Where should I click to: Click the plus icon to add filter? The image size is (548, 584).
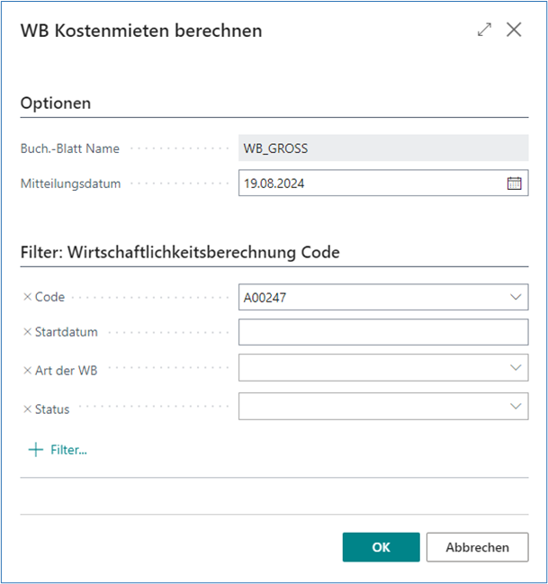[36, 450]
